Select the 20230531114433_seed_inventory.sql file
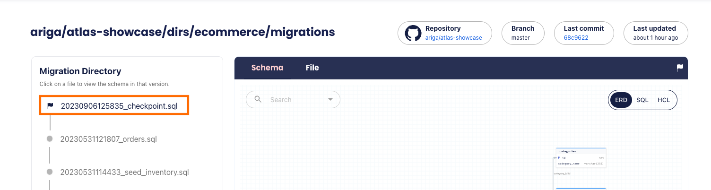711x190 pixels. 124,172
